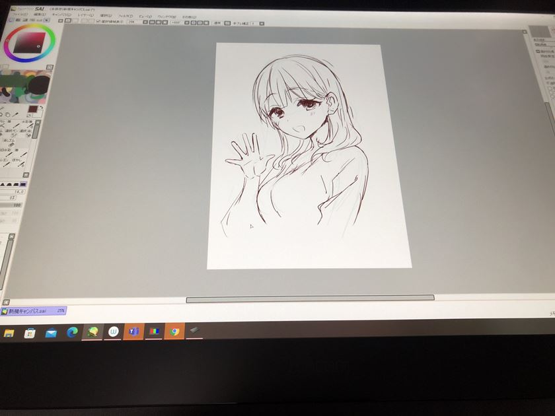Click the scroll left arrow below the canvas
555x416 pixels.
coord(7,302)
